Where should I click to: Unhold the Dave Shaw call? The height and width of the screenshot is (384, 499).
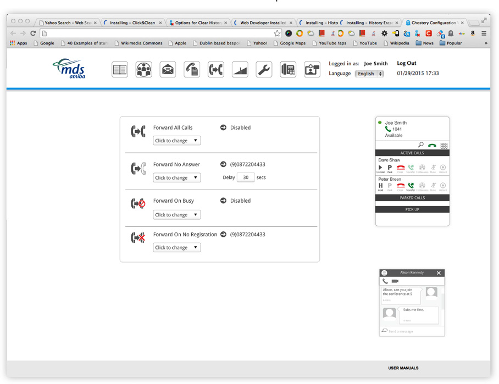pyautogui.click(x=380, y=168)
